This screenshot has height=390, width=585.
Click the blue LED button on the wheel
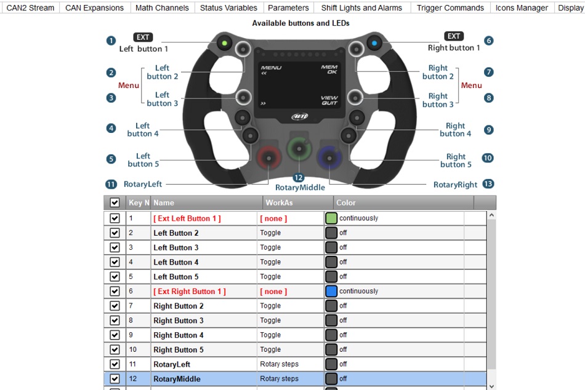click(x=374, y=43)
